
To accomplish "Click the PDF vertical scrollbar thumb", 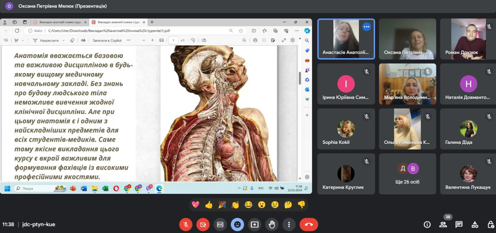I will pos(300,78).
